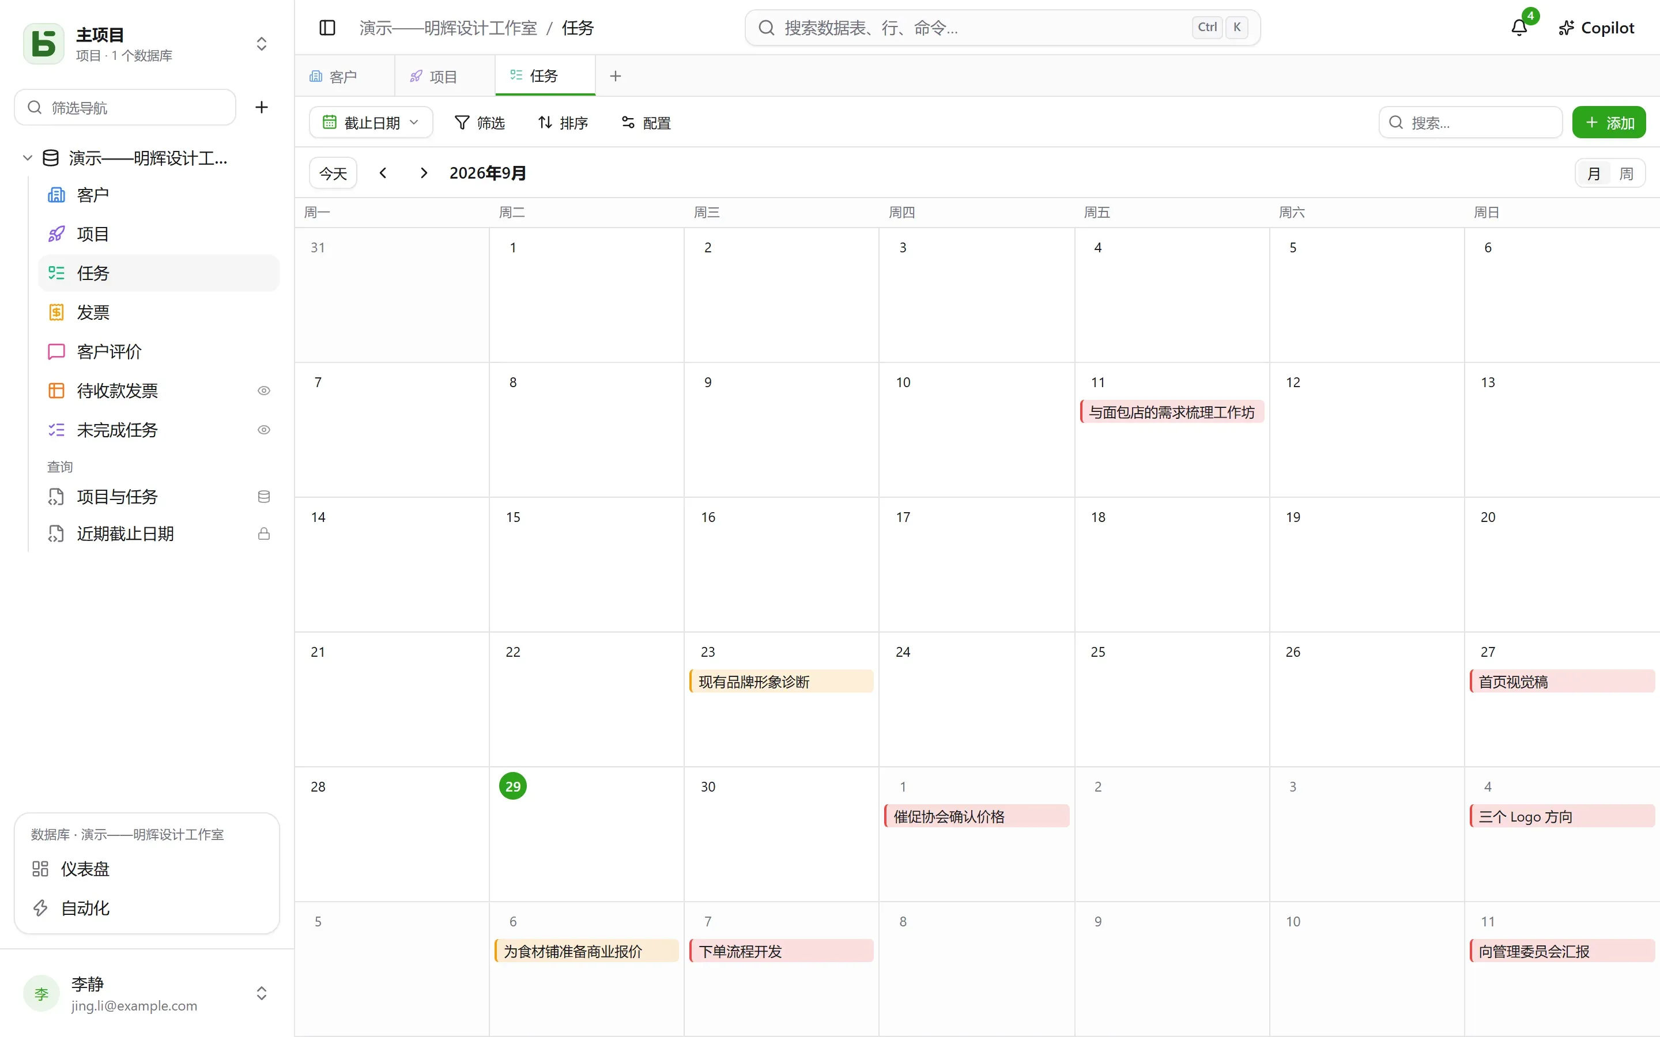Toggle the sidebar panel icon
Viewport: 1660px width, 1037px height.
coord(327,28)
